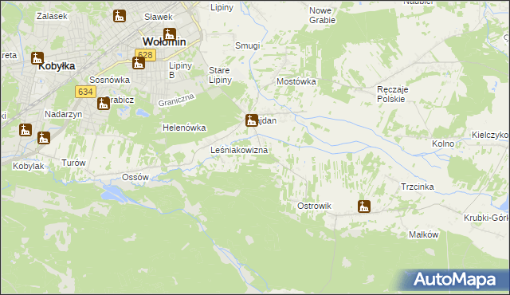Click the Sosnówka district label
Viewport: 510px width, 295px height.
pyautogui.click(x=109, y=80)
